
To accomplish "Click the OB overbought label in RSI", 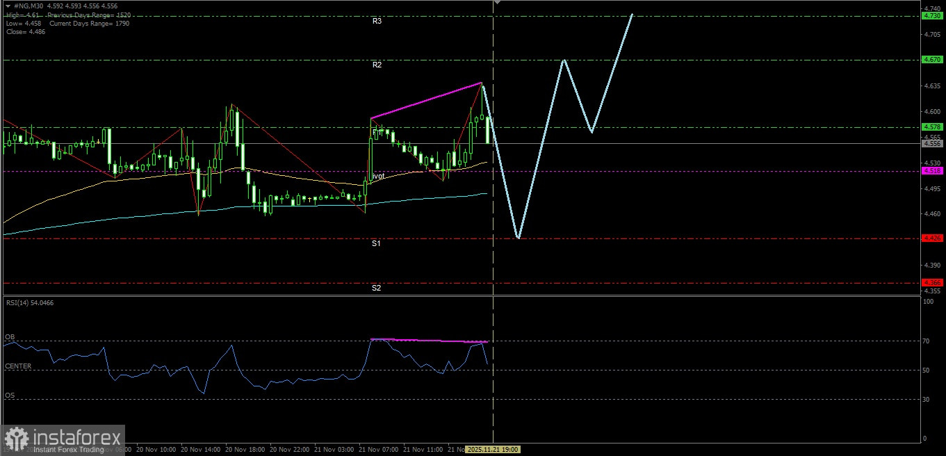I will (10, 337).
